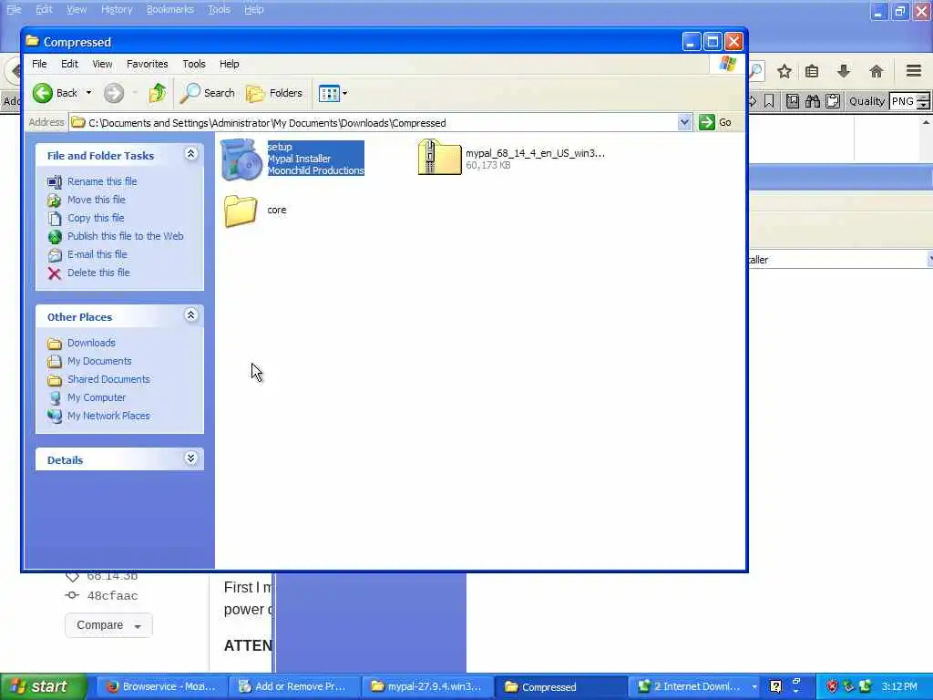Go to Shared Documents in Other Places

point(108,379)
